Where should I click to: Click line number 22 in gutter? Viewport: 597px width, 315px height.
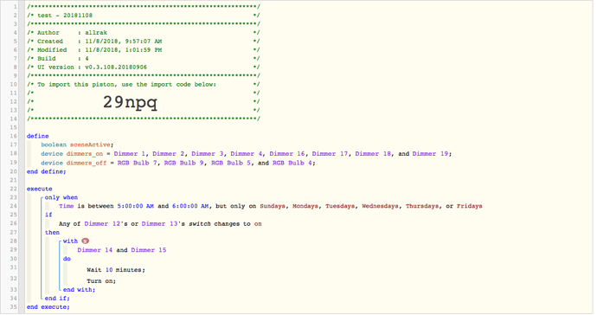13,189
